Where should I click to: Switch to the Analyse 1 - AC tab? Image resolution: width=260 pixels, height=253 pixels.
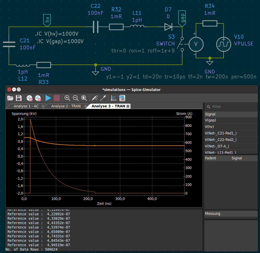26,106
